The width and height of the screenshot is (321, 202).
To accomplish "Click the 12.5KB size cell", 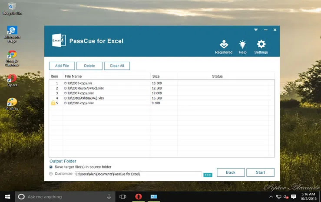I will (157, 88).
